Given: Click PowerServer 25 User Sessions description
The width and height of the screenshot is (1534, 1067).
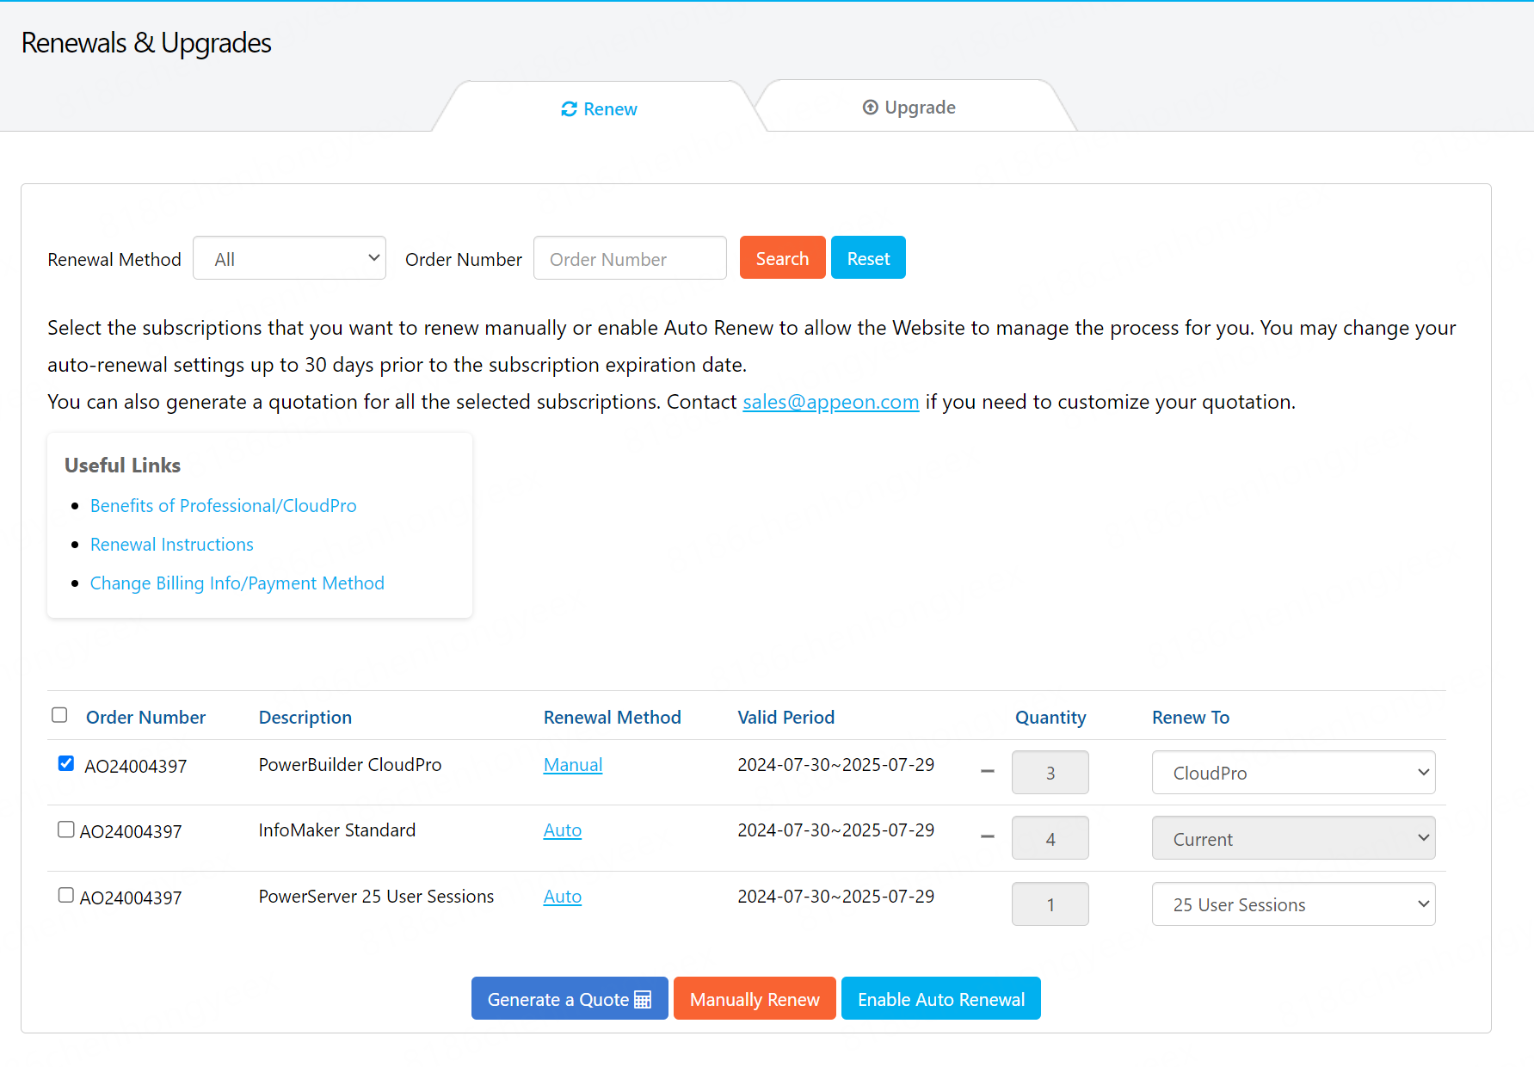Looking at the screenshot, I should [377, 897].
